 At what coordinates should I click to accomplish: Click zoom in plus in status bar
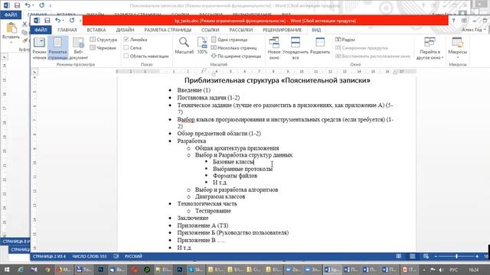tap(477, 257)
